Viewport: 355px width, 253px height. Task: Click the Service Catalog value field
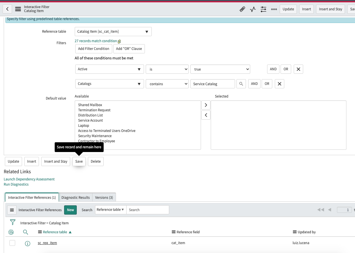coord(213,84)
